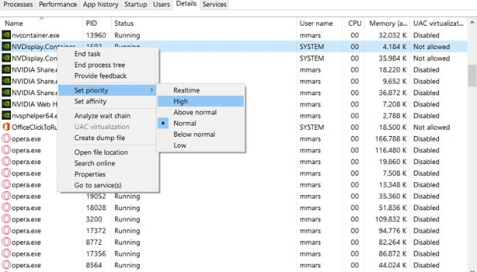The height and width of the screenshot is (272, 477).
Task: Open the Performance tab
Action: [x=58, y=5]
